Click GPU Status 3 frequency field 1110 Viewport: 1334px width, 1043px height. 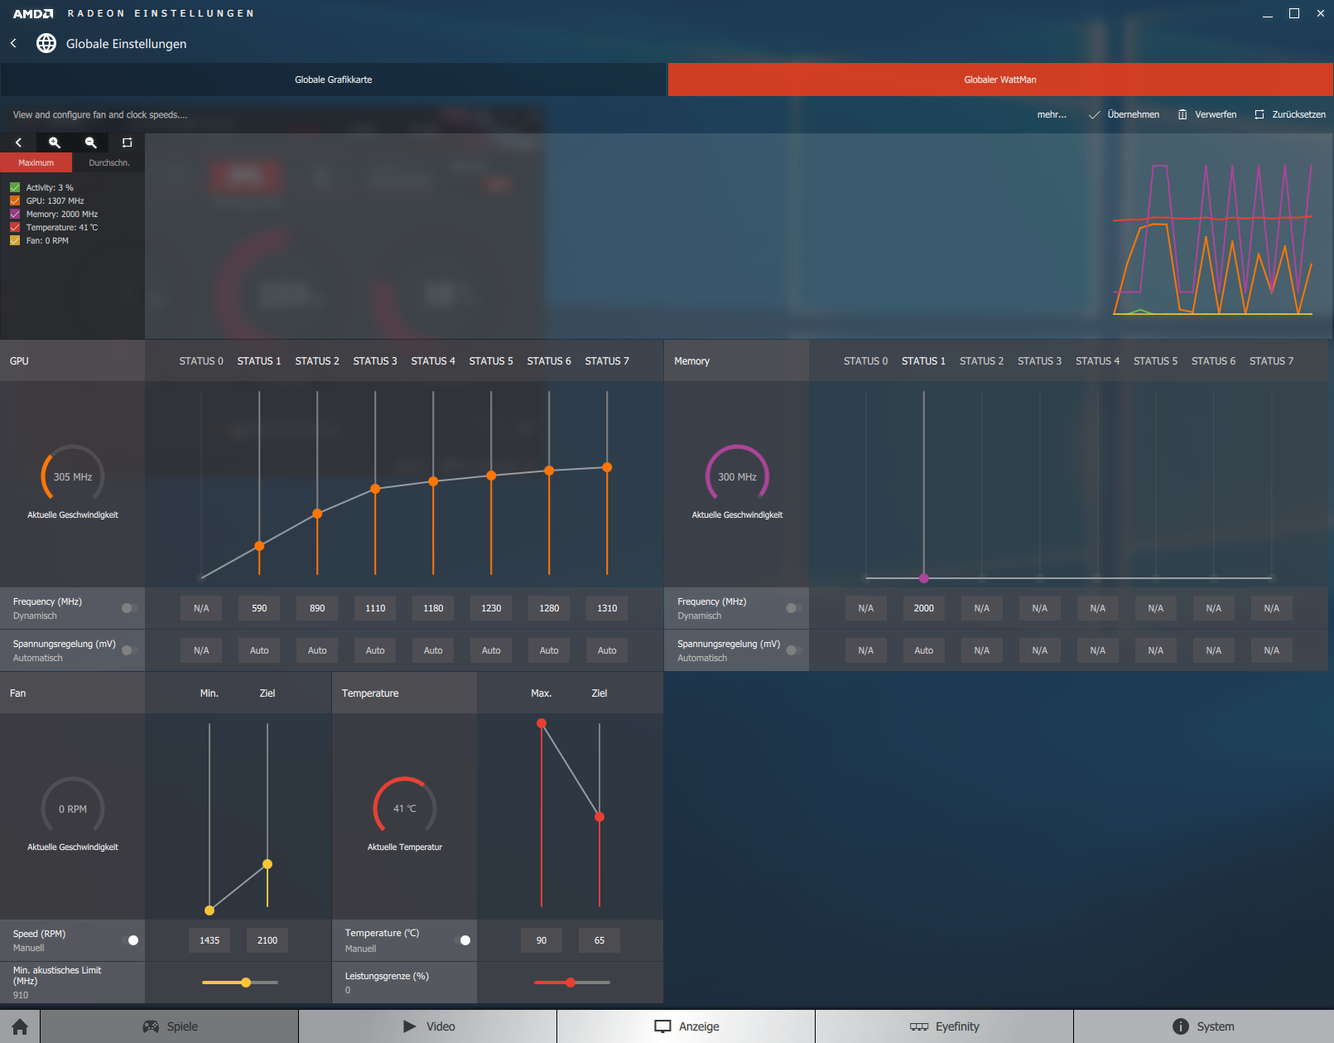click(375, 608)
